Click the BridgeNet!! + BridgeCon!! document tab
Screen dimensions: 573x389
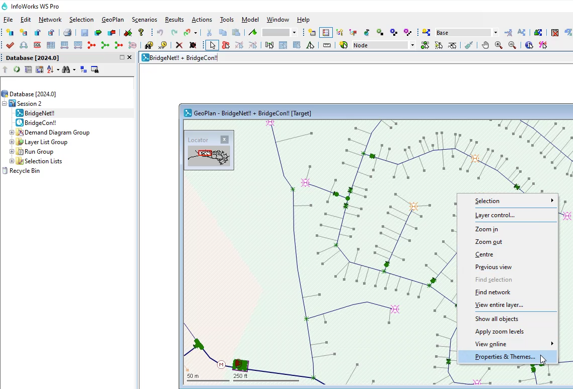point(179,58)
